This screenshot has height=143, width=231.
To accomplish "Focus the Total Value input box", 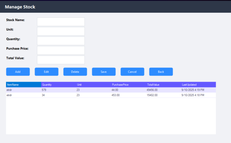I will pos(61,60).
